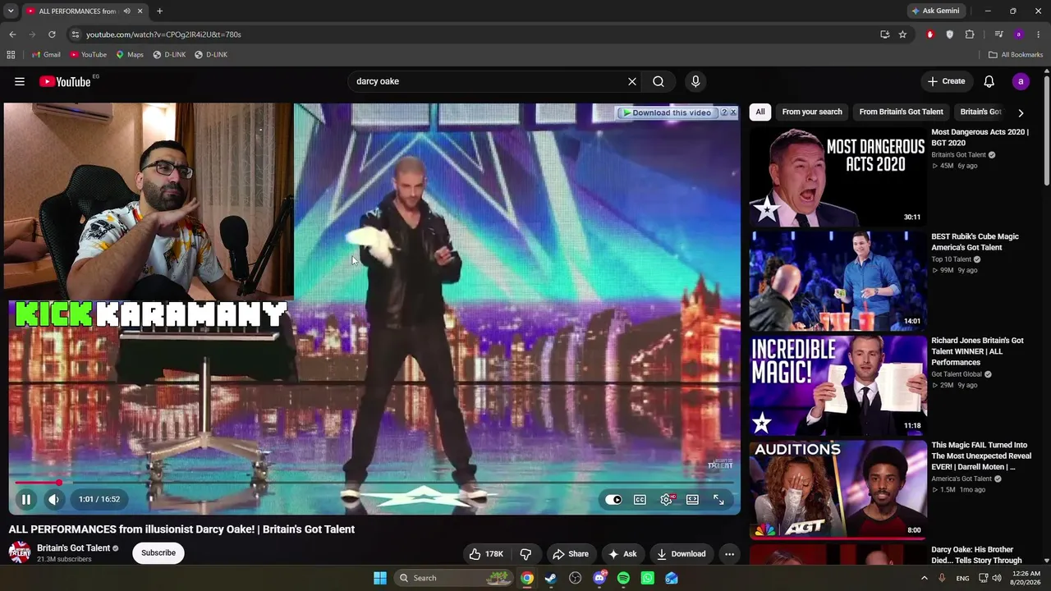Click the address bar URL
This screenshot has height=591, width=1051.
pyautogui.click(x=163, y=34)
